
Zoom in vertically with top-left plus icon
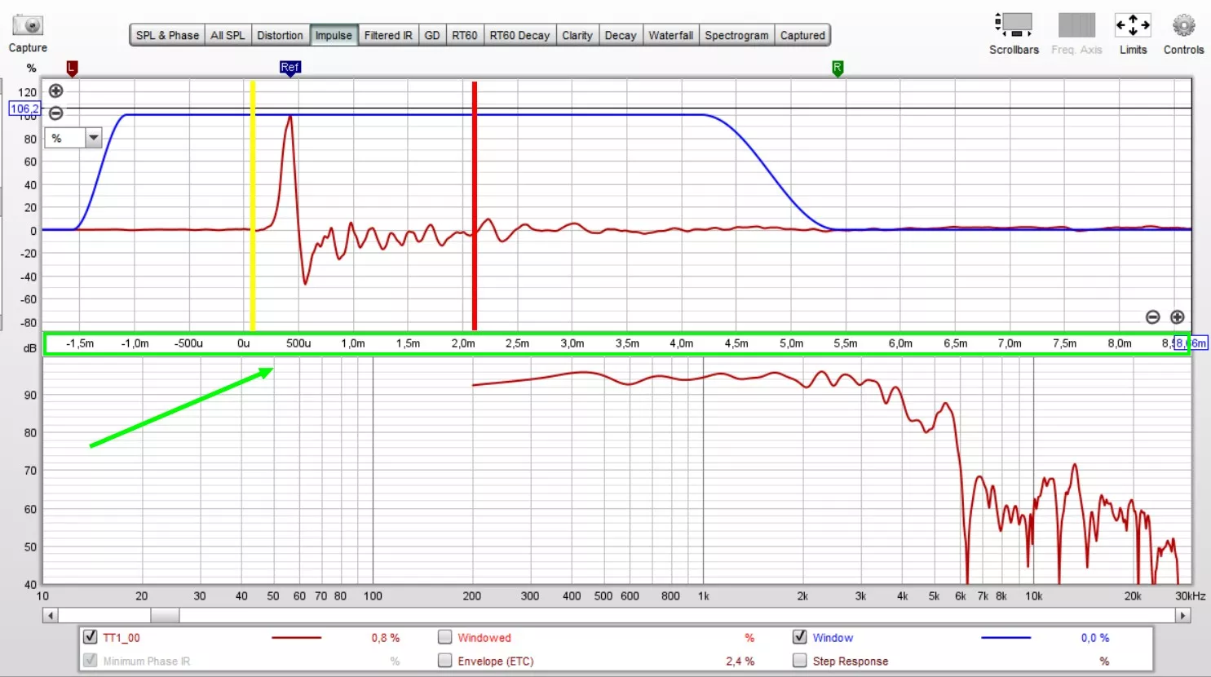click(55, 91)
